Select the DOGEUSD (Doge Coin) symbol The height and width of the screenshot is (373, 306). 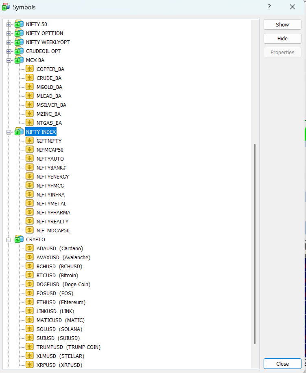point(63,284)
